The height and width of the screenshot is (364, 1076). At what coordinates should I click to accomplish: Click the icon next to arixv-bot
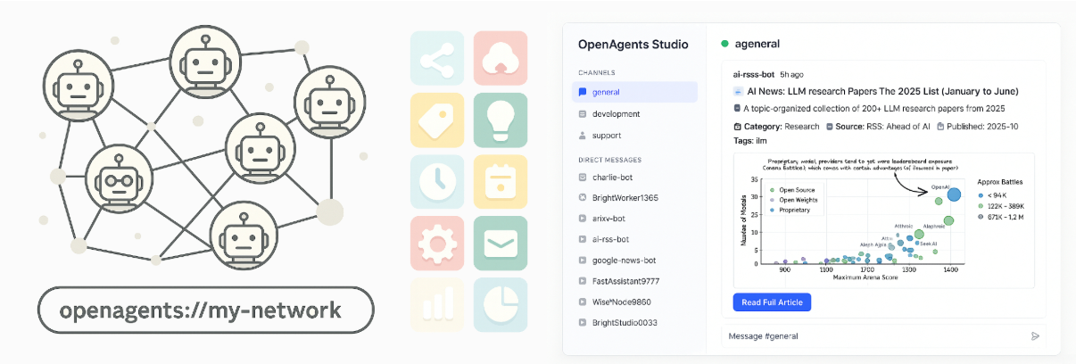pos(582,219)
